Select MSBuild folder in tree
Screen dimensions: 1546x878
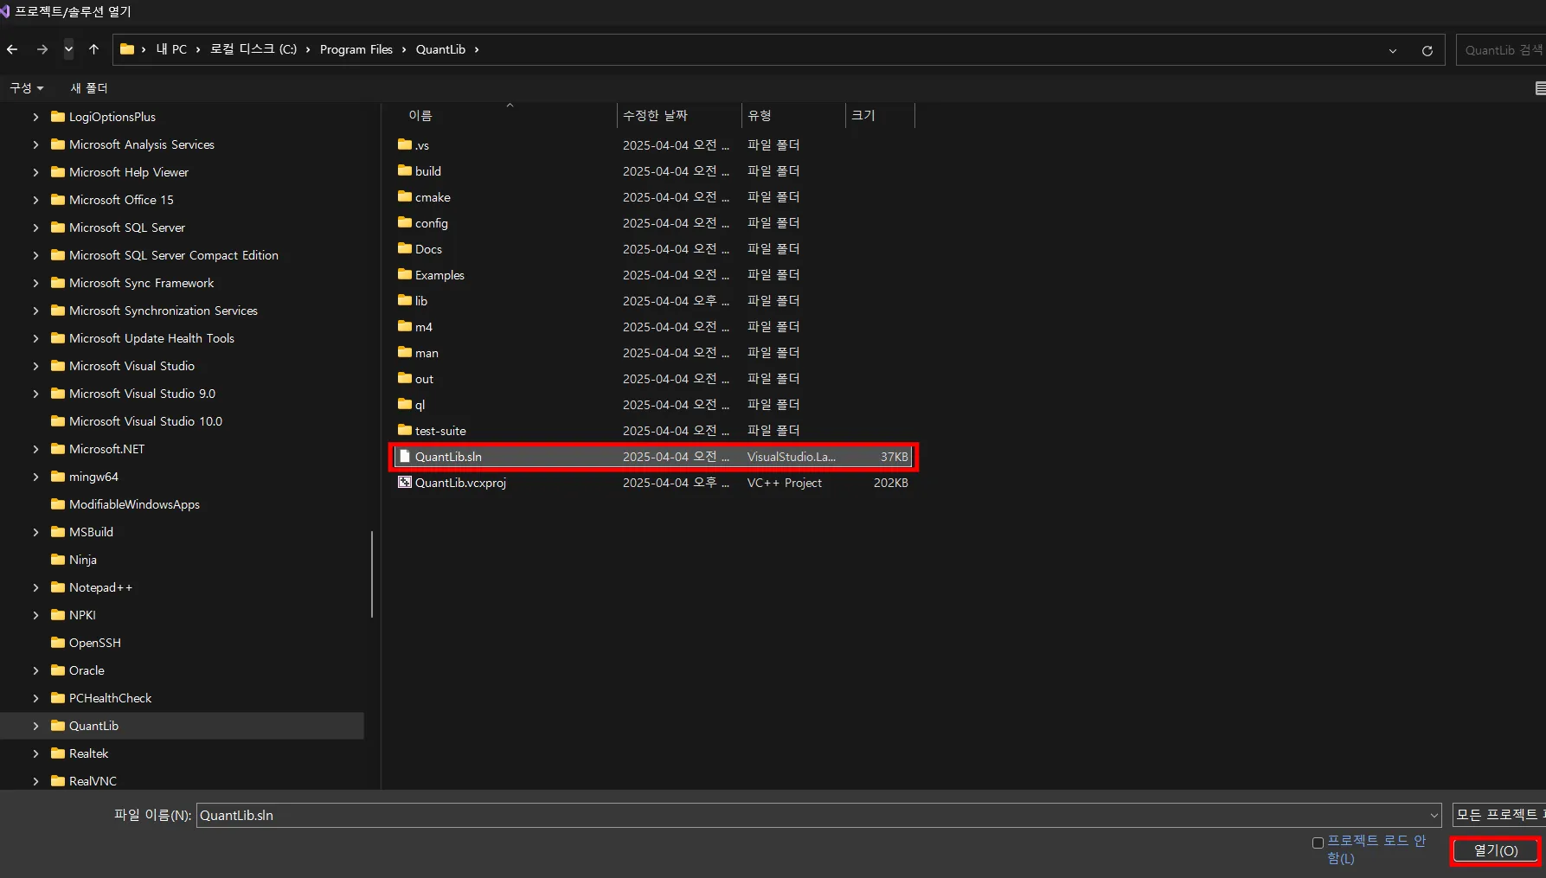(91, 532)
